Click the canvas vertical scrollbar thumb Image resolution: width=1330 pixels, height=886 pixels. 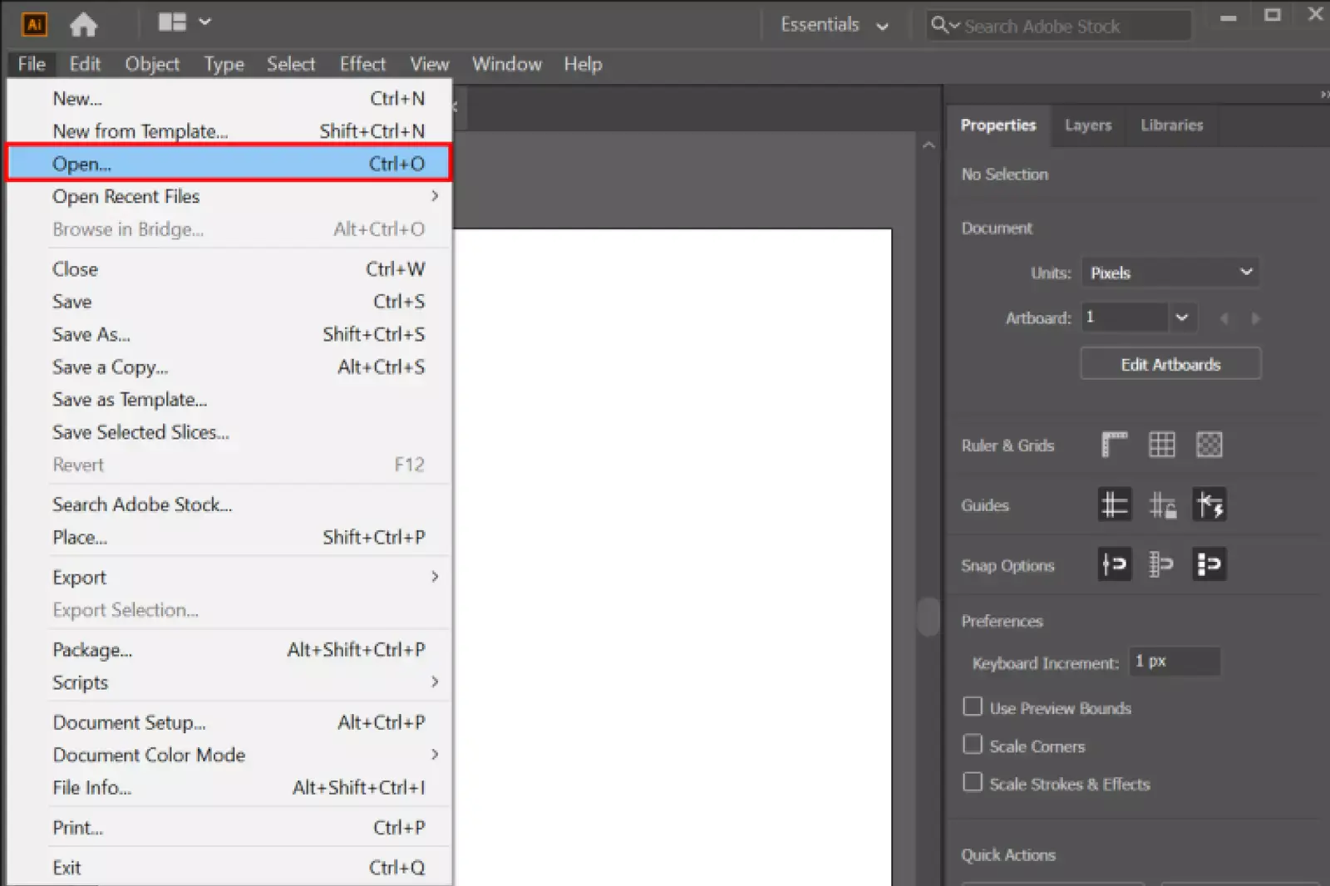(928, 617)
